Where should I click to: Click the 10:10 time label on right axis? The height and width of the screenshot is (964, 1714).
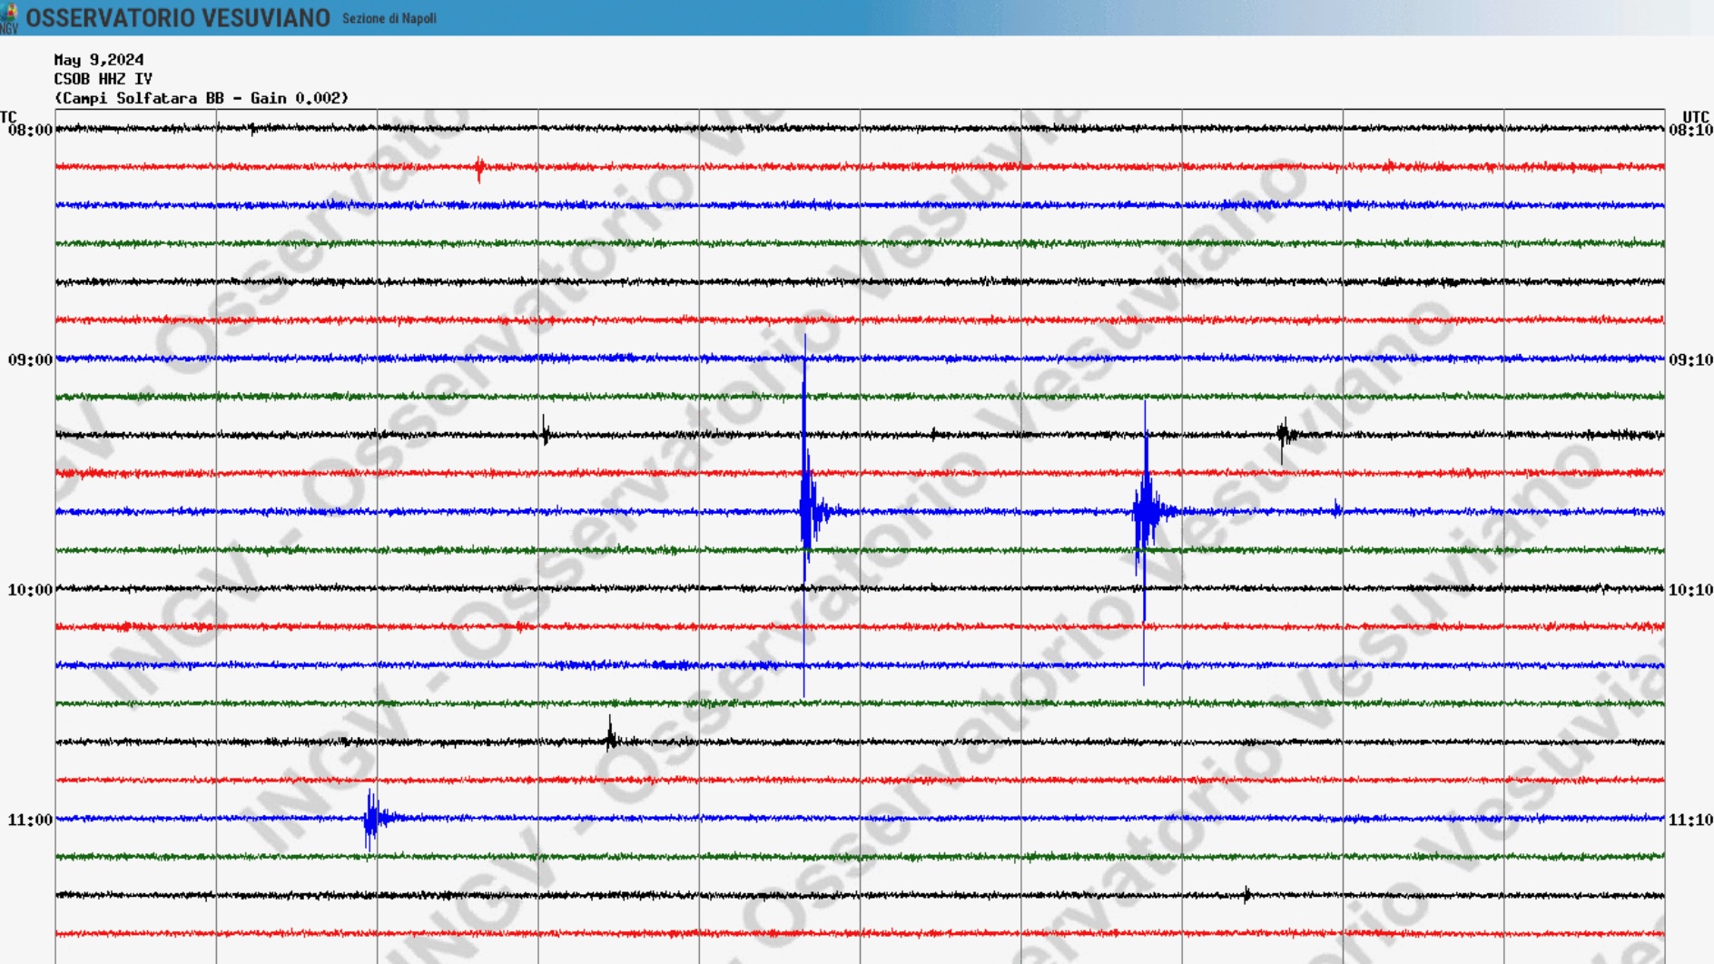point(1690,590)
